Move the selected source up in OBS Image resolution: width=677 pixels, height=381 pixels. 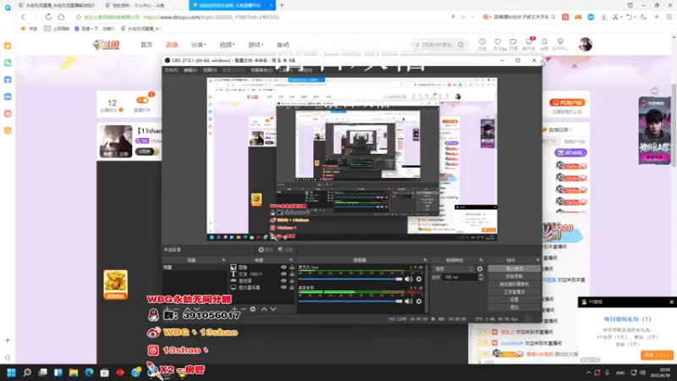264,309
